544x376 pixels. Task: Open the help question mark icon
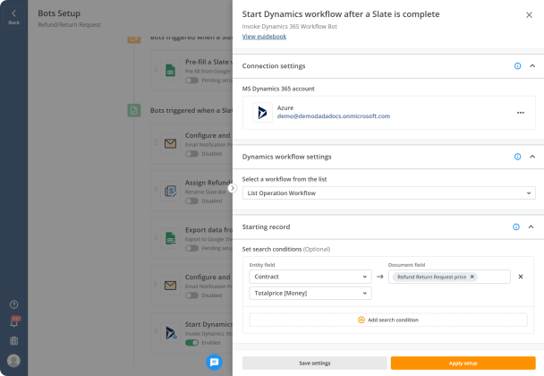coord(14,304)
